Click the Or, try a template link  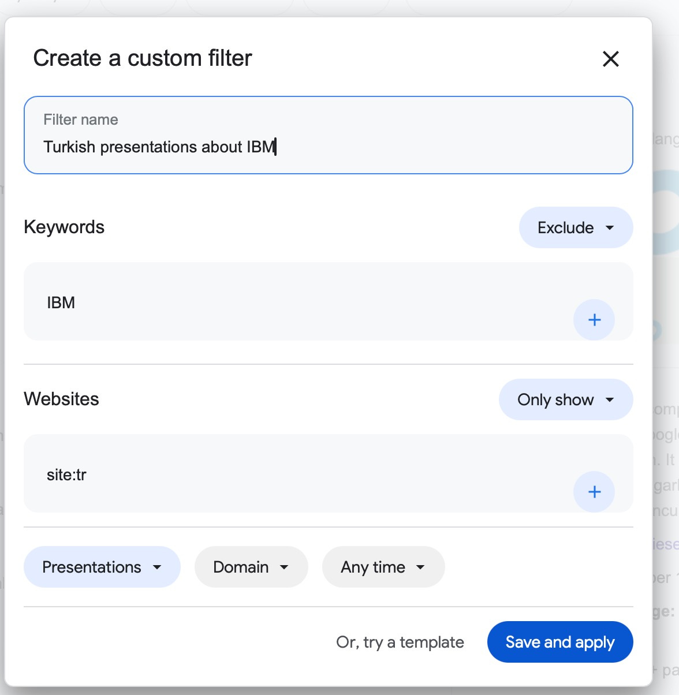(400, 642)
